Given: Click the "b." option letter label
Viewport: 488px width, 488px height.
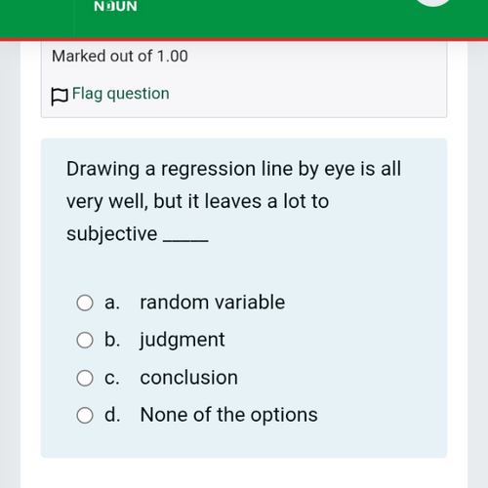Looking at the screenshot, I should point(112,340).
